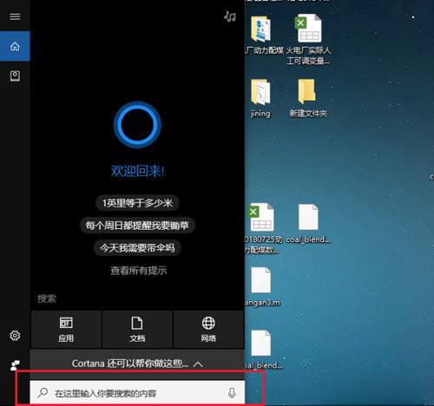Open the 查看所有提示 link
This screenshot has height=406, width=434.
139,271
